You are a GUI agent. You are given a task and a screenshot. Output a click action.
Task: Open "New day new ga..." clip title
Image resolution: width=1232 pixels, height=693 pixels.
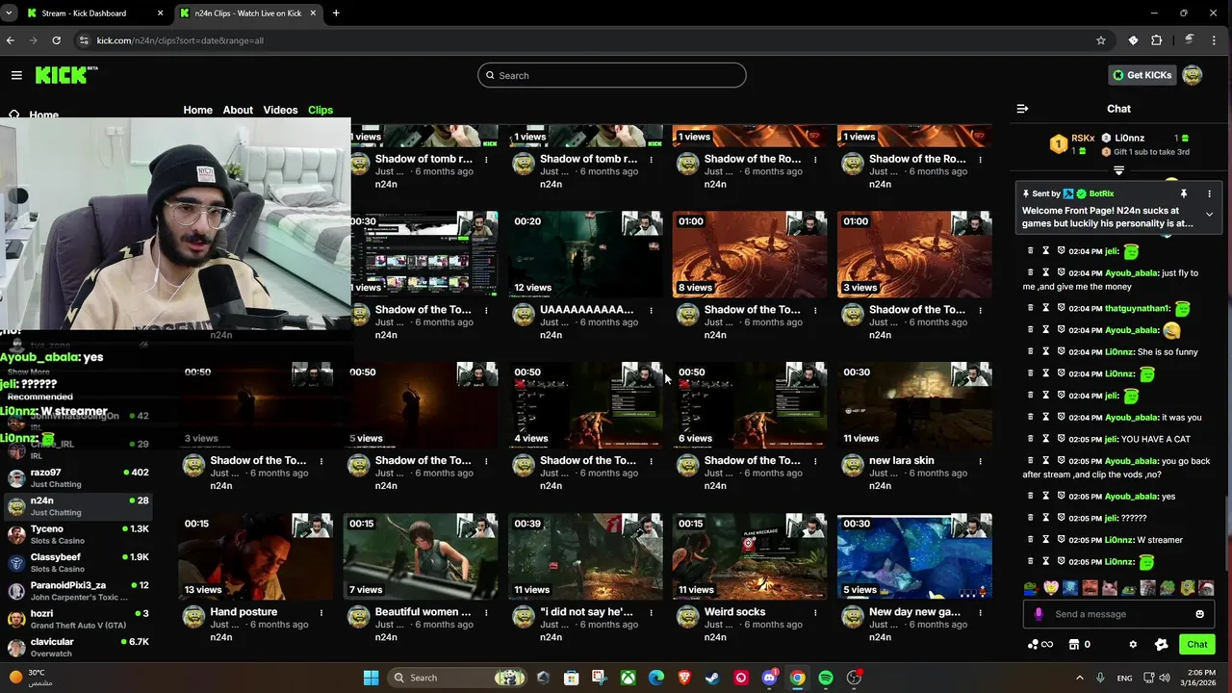(914, 612)
